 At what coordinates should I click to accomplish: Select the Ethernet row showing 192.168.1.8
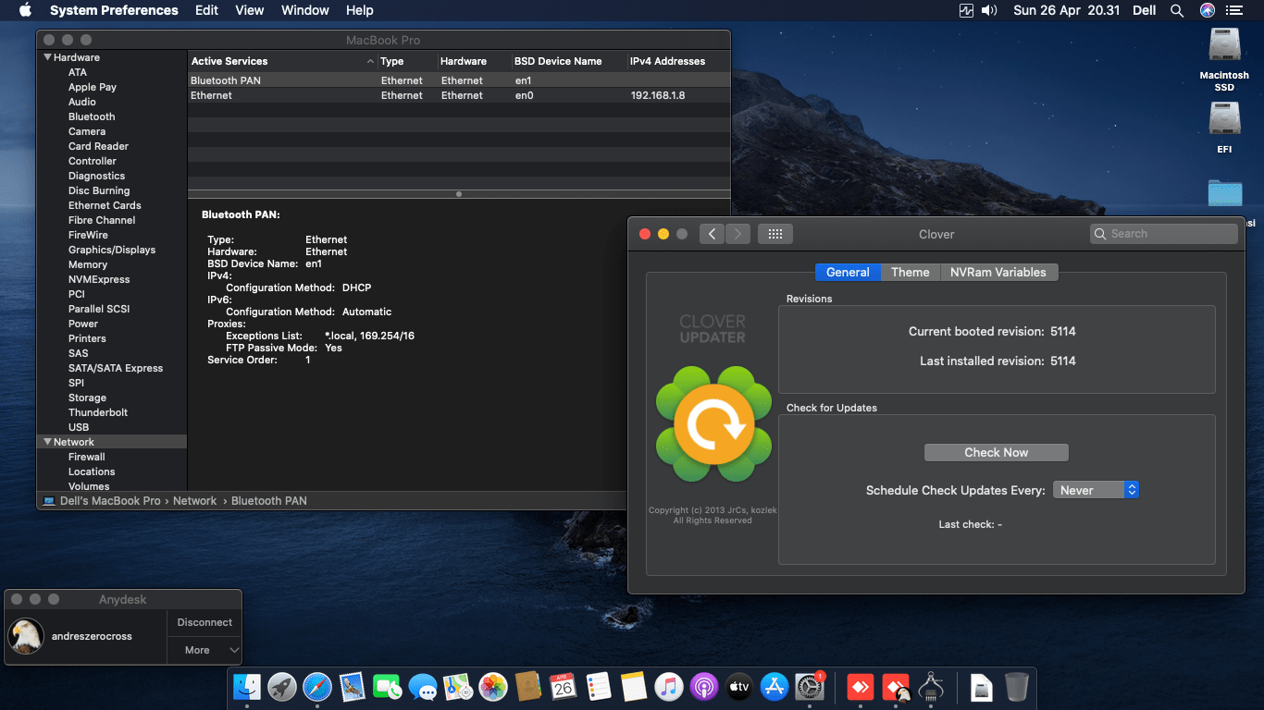(x=459, y=95)
